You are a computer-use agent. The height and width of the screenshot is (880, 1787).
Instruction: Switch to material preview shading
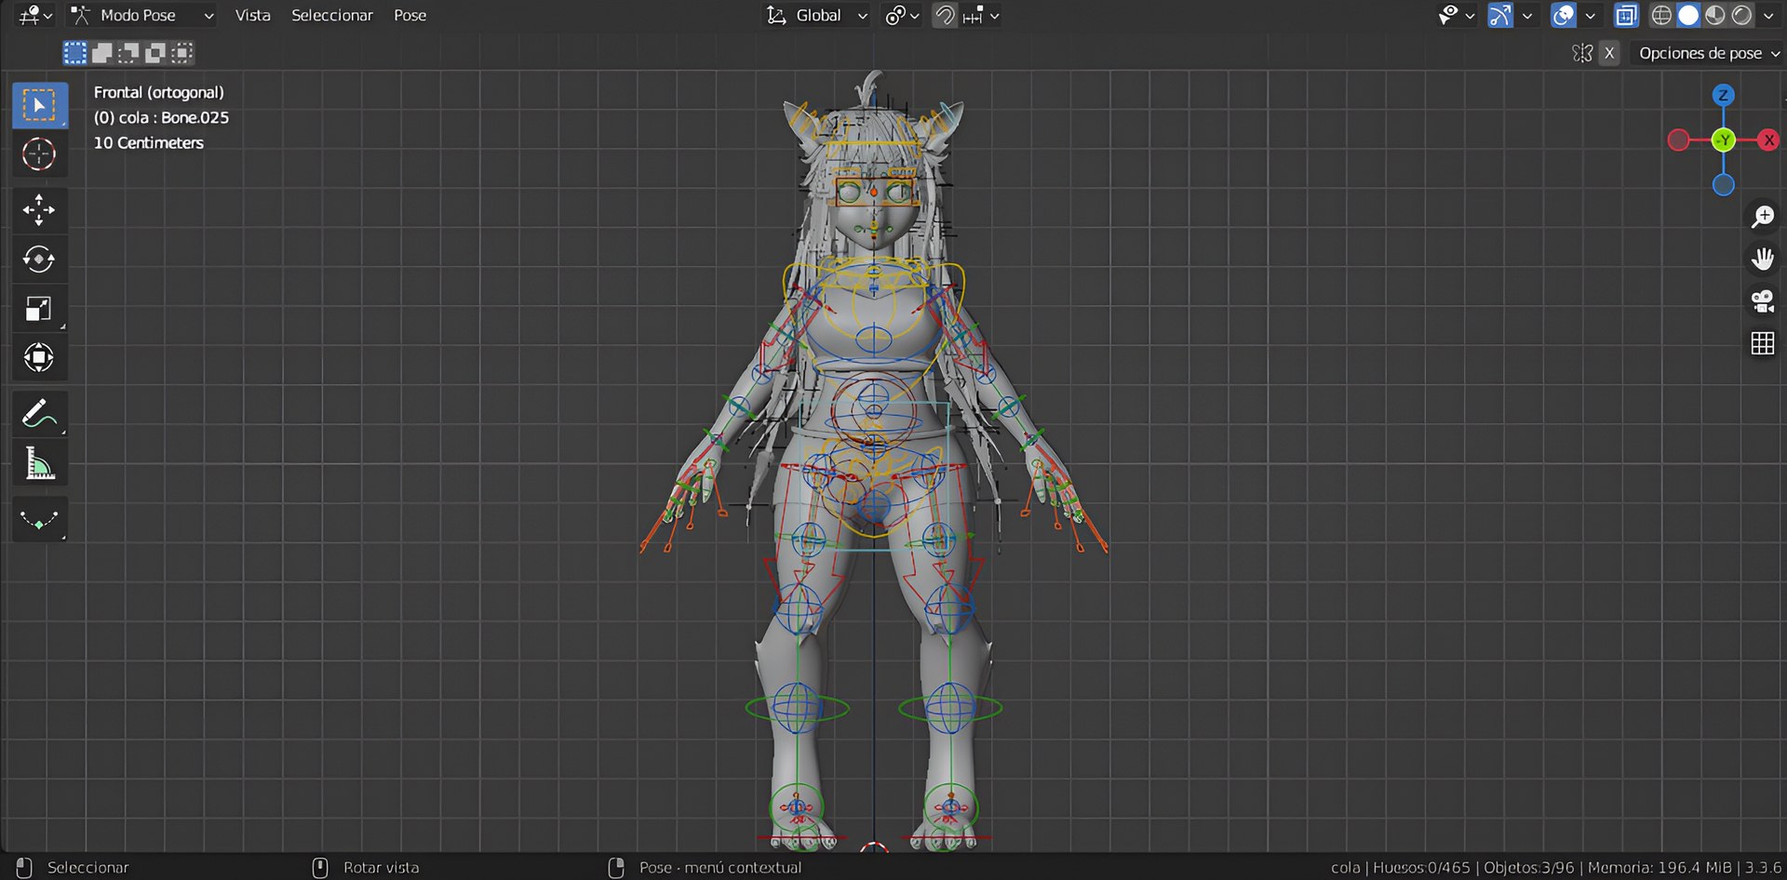click(x=1715, y=15)
